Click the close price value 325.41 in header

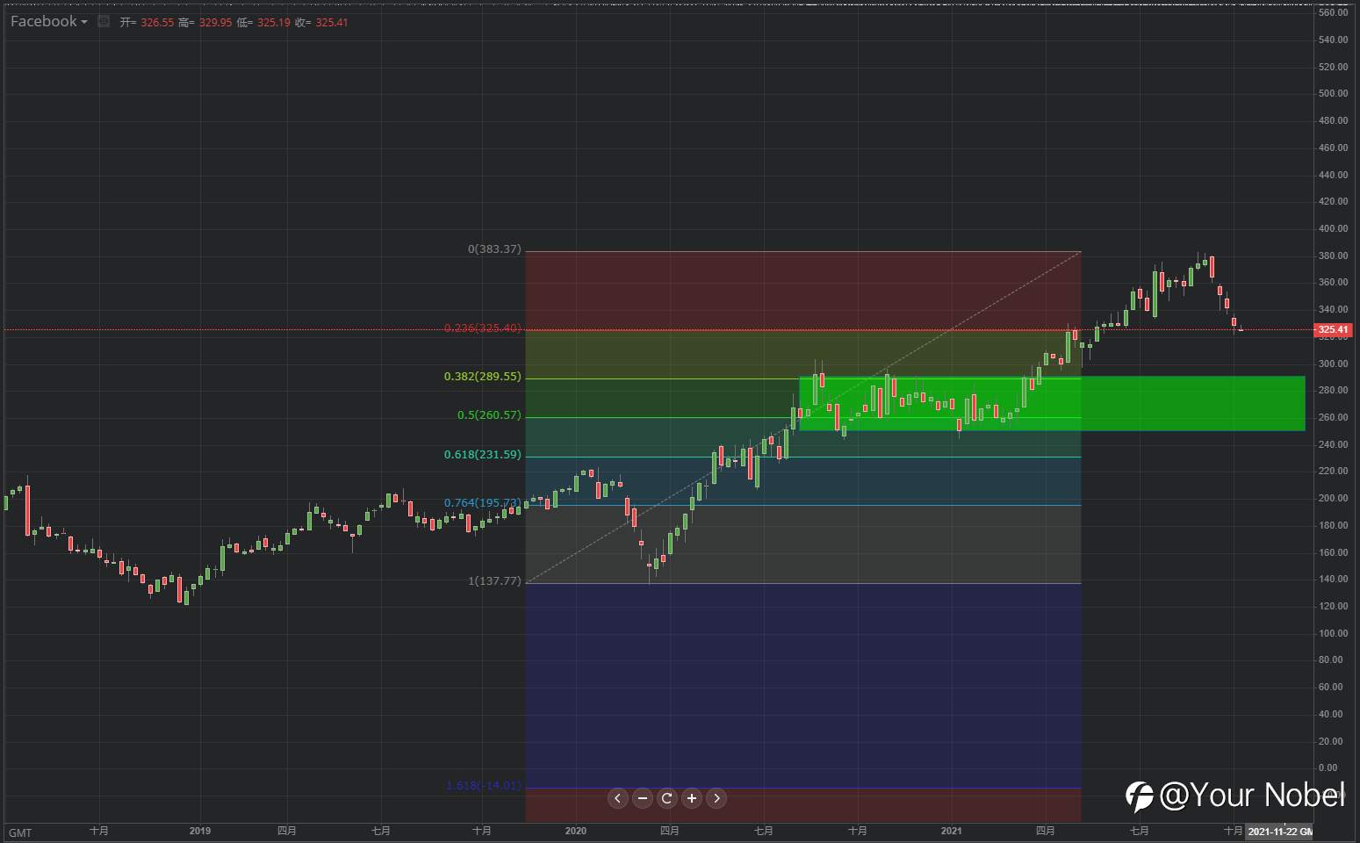(x=332, y=23)
